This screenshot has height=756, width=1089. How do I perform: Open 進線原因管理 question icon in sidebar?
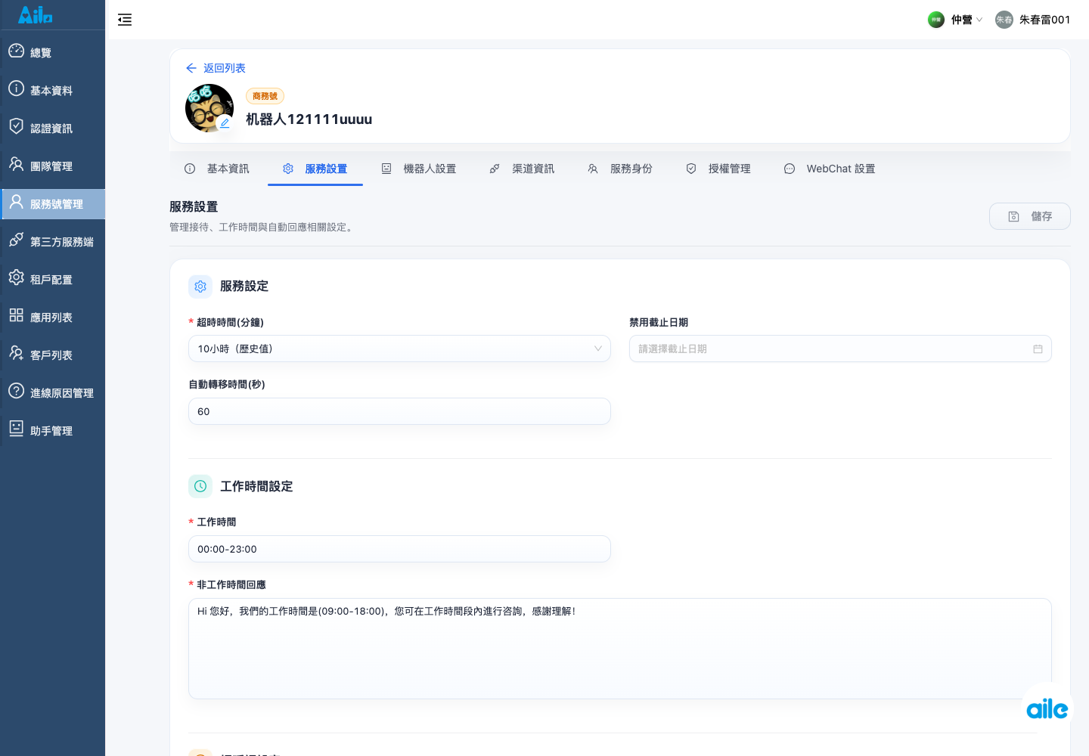pyautogui.click(x=16, y=391)
